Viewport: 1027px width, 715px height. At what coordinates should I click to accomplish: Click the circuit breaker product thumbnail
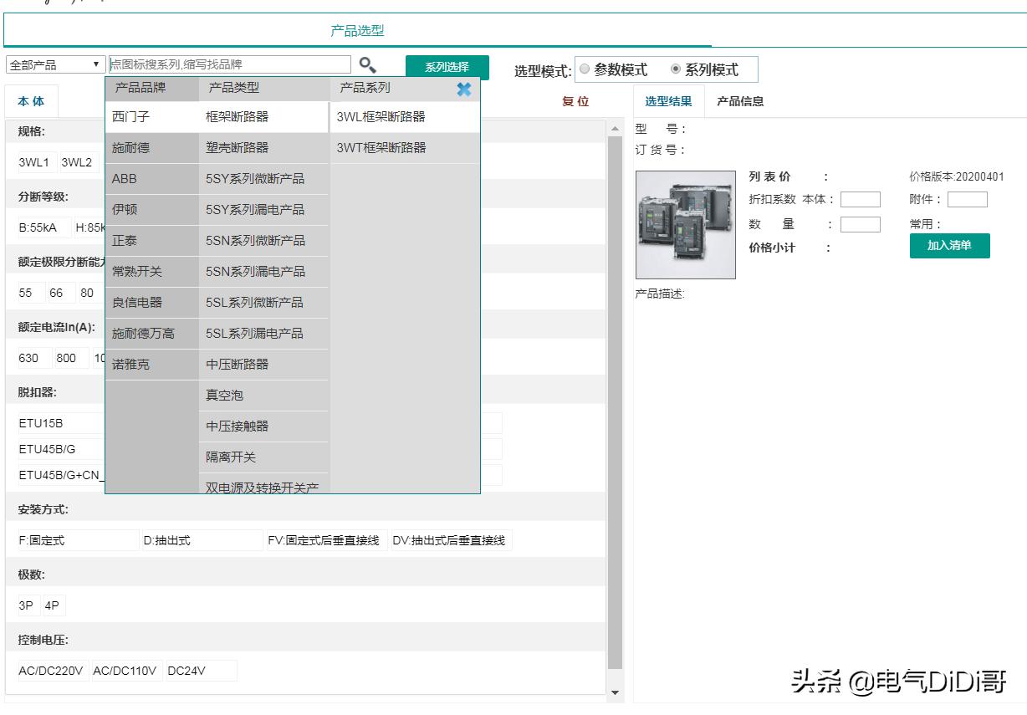[x=685, y=225]
